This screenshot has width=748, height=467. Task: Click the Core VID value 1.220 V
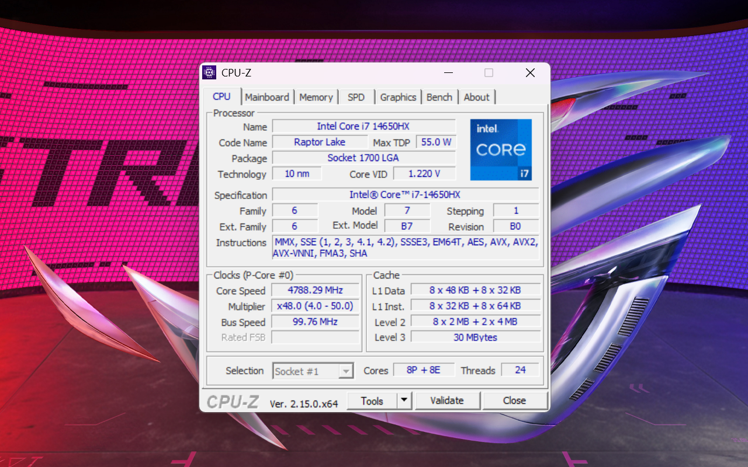tap(425, 173)
